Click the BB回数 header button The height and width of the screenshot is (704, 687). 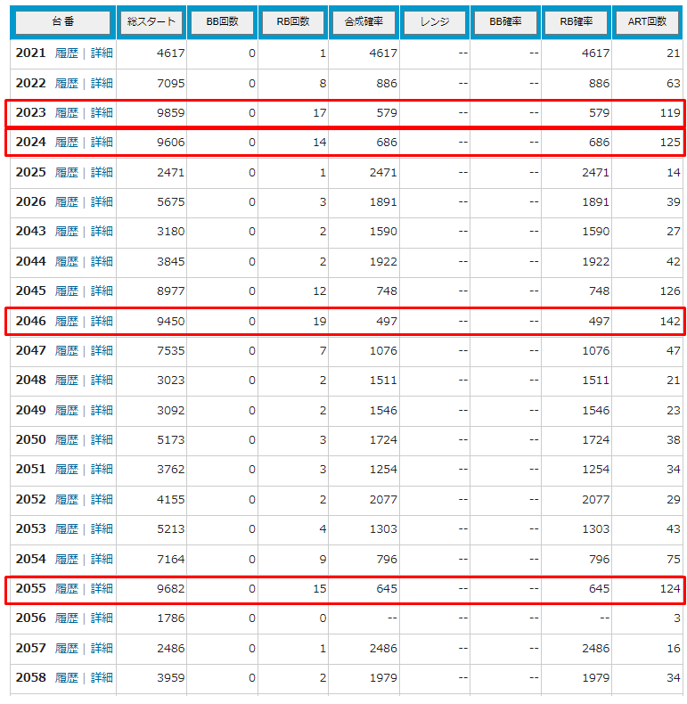tap(222, 21)
